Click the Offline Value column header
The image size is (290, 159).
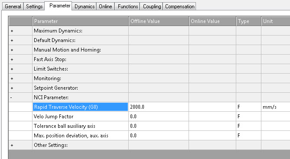159,21
